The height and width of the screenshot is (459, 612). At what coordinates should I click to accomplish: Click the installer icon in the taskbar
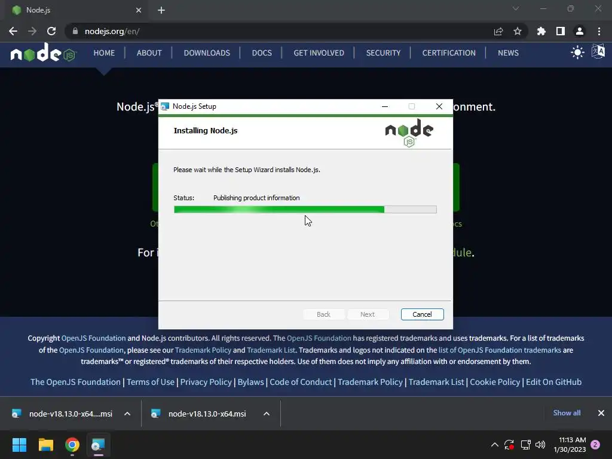tap(99, 445)
